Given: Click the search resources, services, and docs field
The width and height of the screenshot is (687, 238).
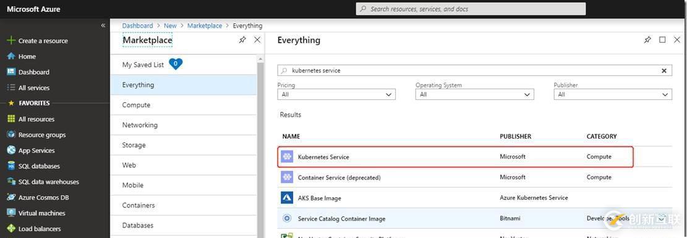Looking at the screenshot, I should point(471,9).
